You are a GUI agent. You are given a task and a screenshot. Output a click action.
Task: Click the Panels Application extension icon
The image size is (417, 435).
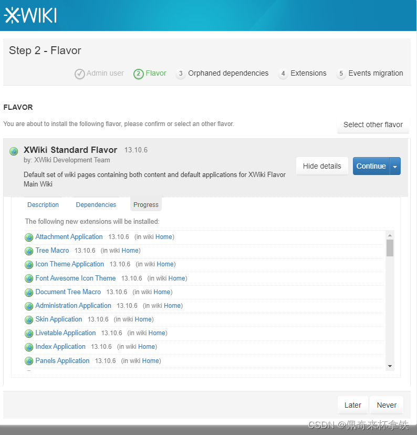[x=29, y=361]
